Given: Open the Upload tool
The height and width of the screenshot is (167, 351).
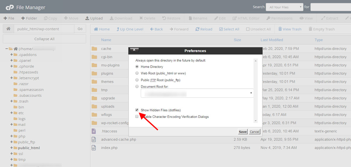Looking at the screenshot, I should [94, 18].
